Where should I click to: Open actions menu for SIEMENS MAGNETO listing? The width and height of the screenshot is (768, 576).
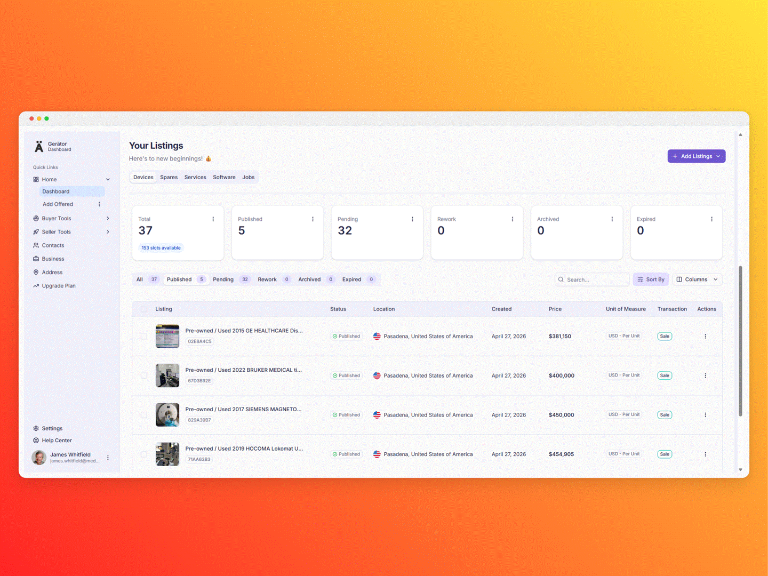pos(706,415)
